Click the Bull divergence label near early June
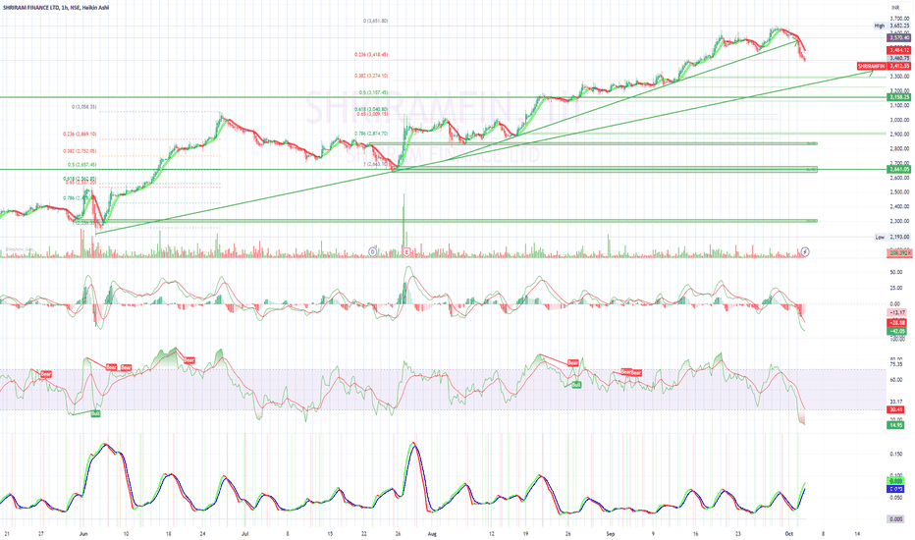The height and width of the screenshot is (540, 915). (x=95, y=413)
